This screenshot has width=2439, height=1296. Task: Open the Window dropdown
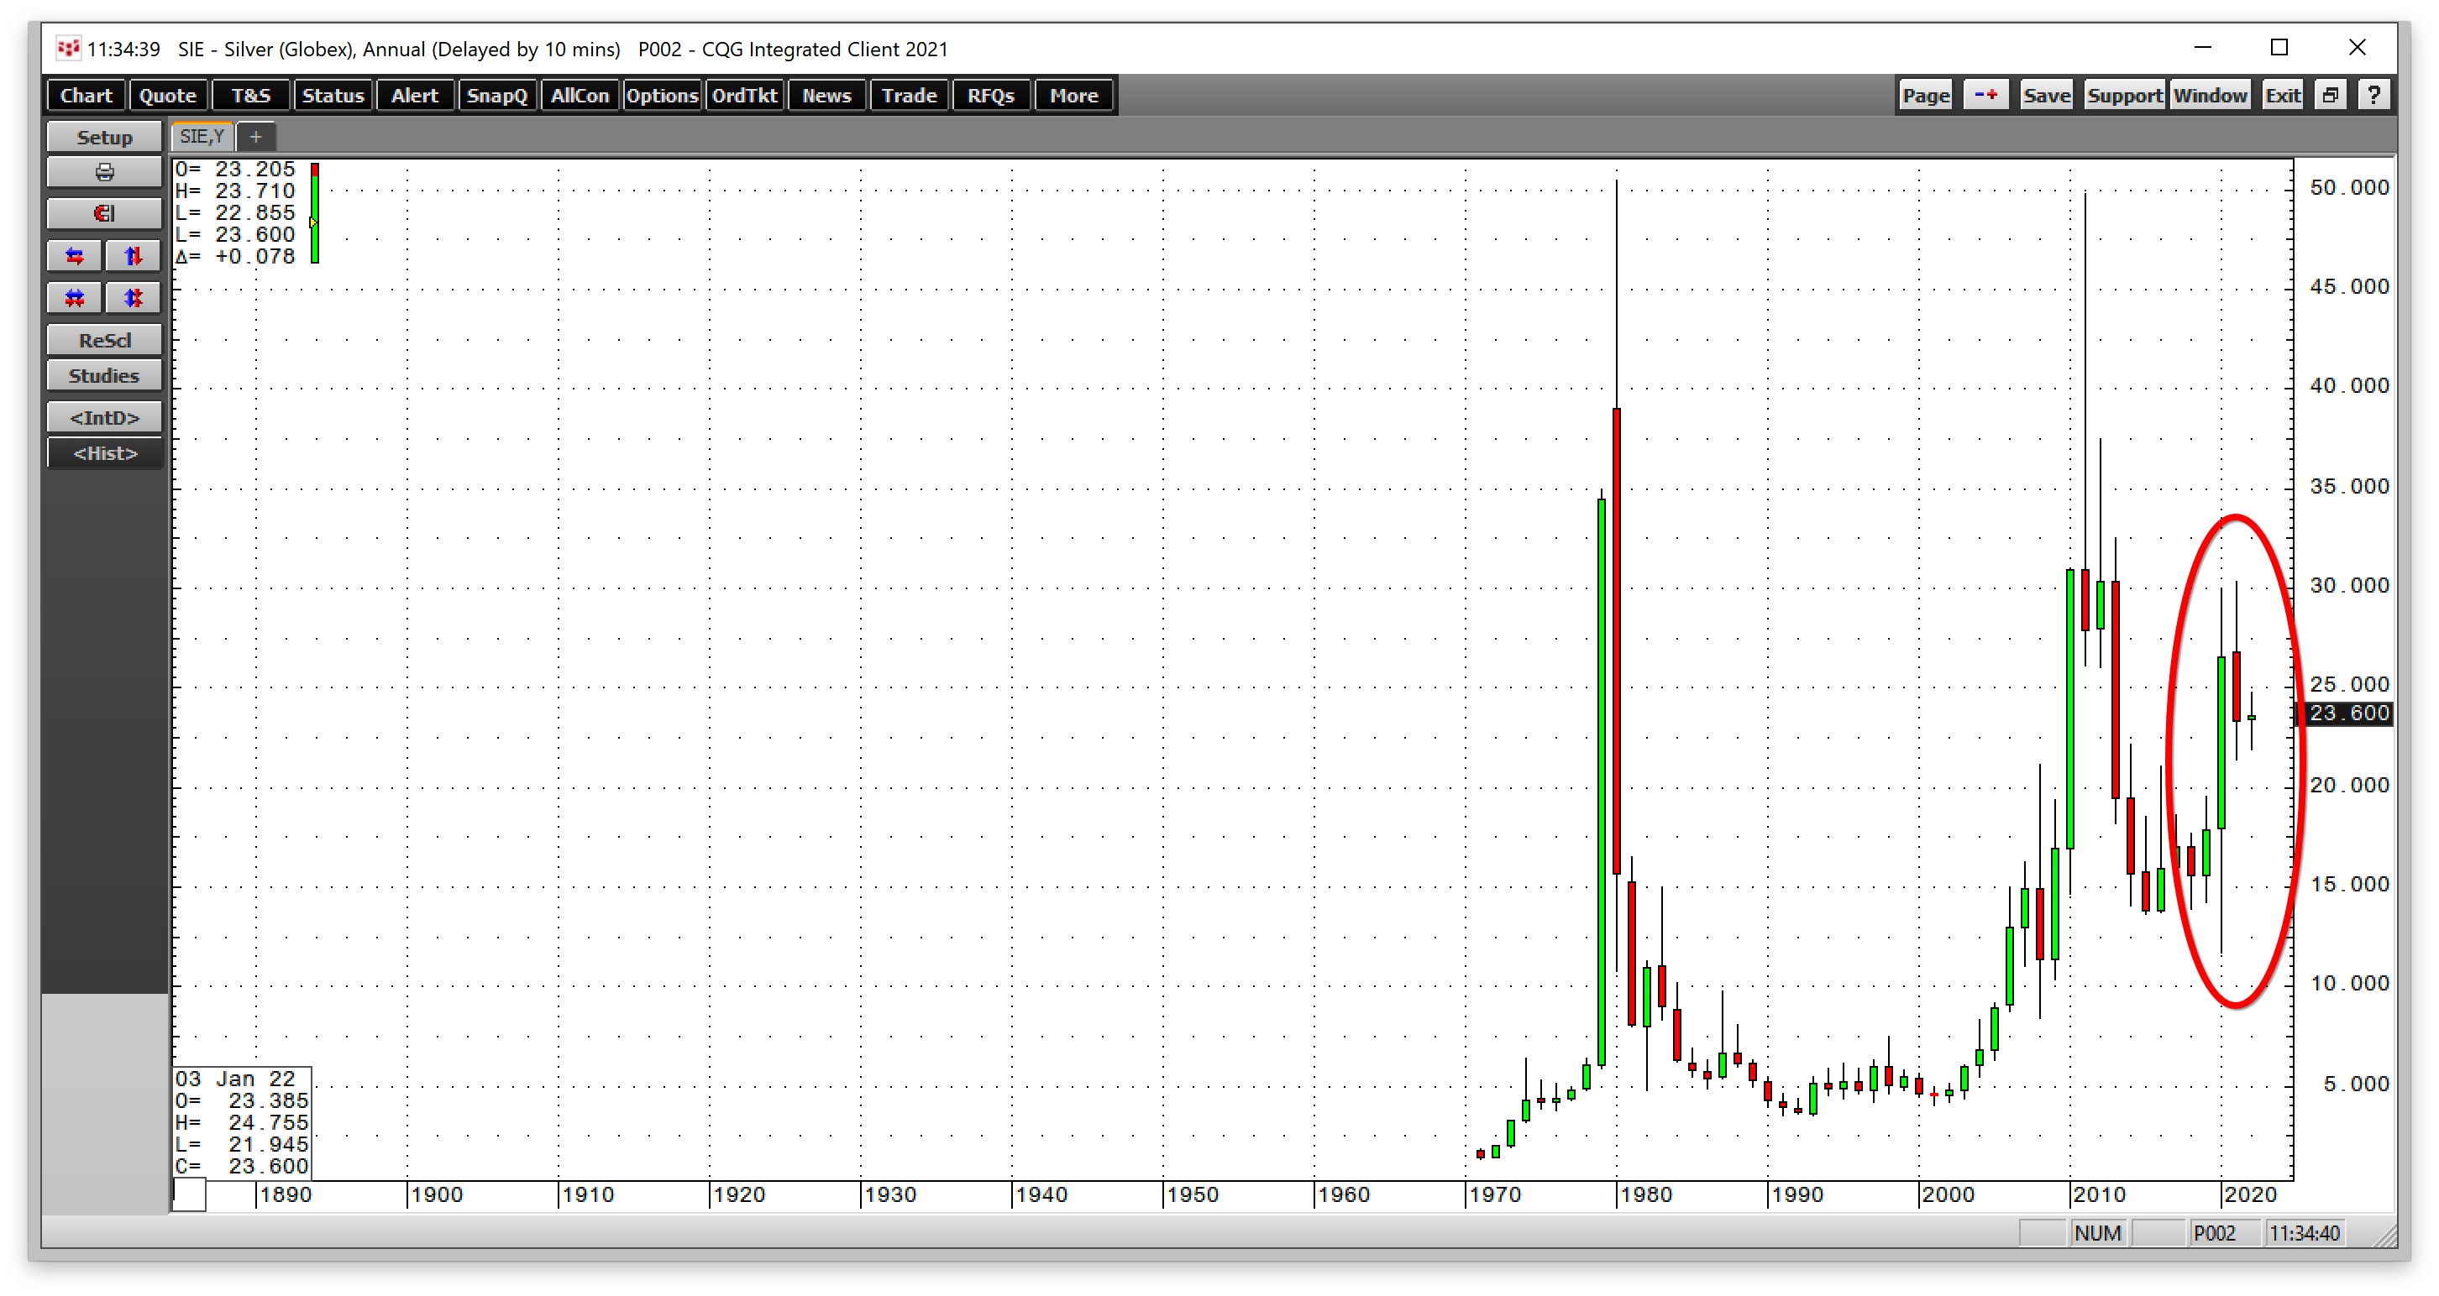[x=2211, y=95]
